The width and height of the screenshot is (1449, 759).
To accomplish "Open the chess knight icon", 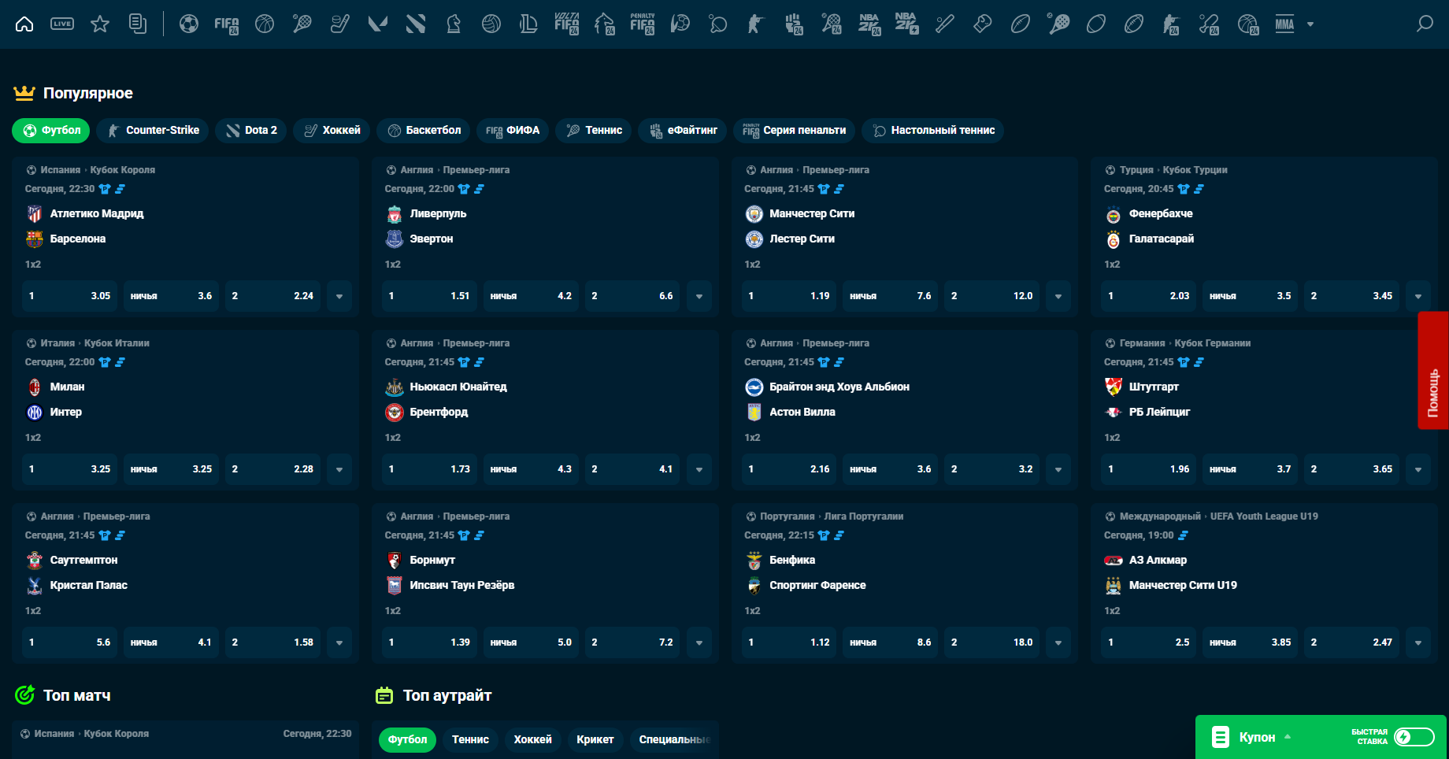I will (454, 24).
